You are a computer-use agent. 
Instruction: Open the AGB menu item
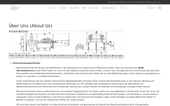(84, 8)
